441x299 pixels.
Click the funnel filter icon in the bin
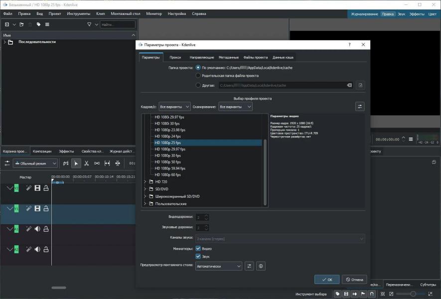[89, 24]
